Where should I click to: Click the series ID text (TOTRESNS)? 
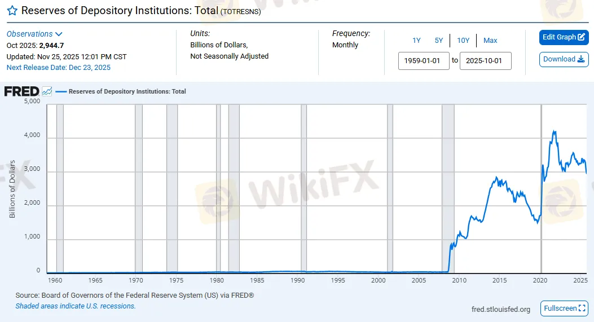click(x=240, y=12)
